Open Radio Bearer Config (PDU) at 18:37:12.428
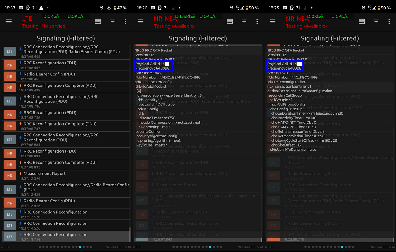 point(66,203)
